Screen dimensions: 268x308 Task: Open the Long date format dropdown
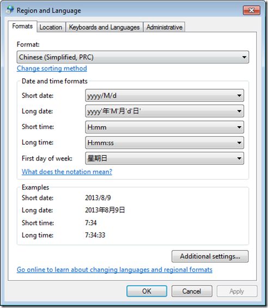tap(165, 111)
